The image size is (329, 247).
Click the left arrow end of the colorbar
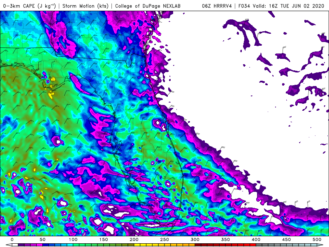pos(9,245)
